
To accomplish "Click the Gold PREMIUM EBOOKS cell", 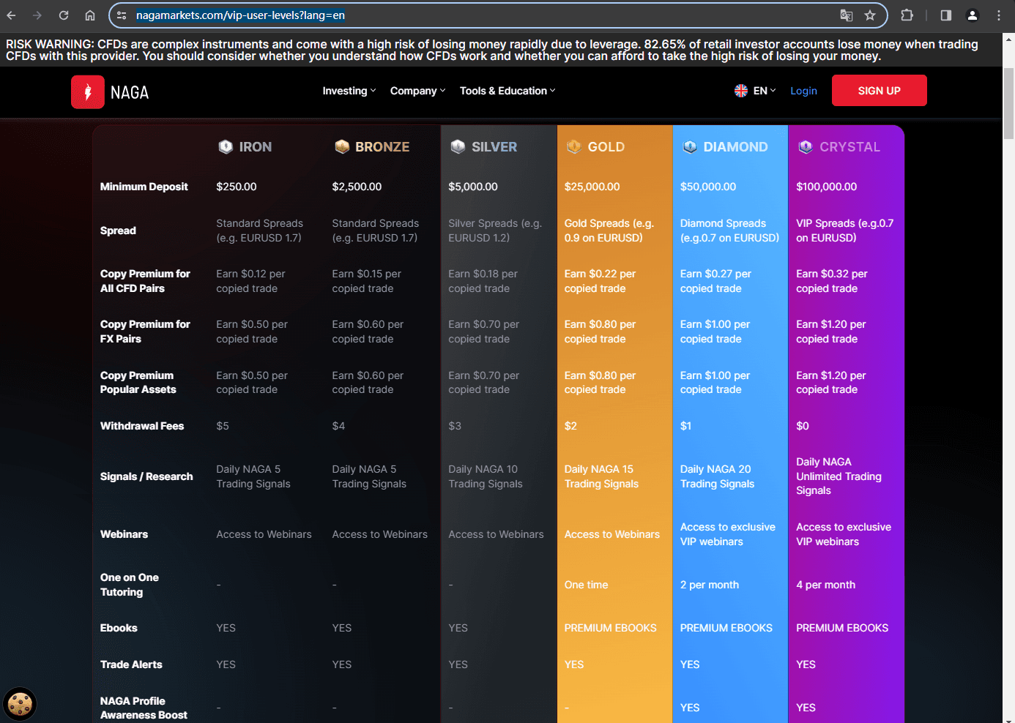I will 610,628.
